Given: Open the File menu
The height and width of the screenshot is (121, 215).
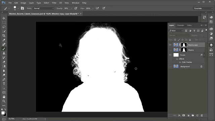Looking at the screenshot, I should pyautogui.click(x=10, y=3).
